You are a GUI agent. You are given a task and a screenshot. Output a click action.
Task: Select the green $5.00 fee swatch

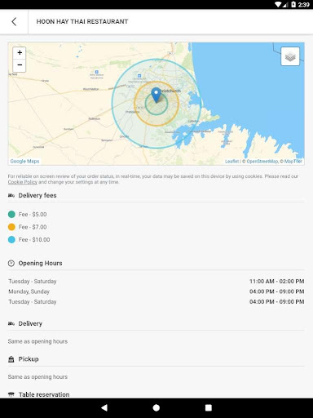pyautogui.click(x=11, y=215)
